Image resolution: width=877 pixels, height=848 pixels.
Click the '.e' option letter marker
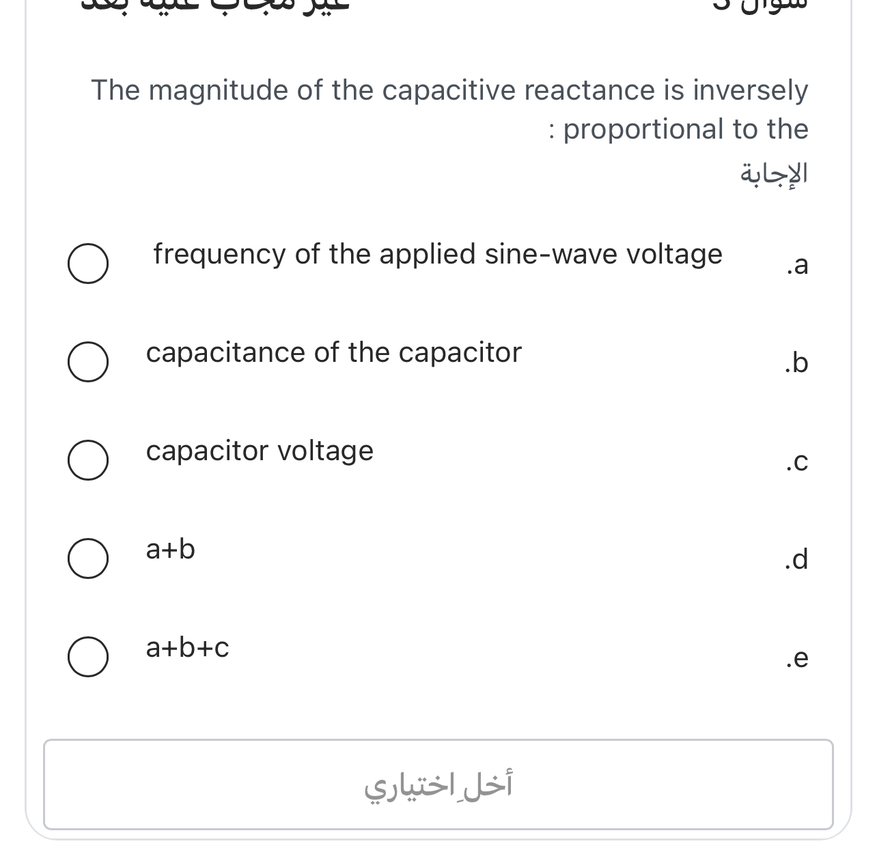point(797,659)
